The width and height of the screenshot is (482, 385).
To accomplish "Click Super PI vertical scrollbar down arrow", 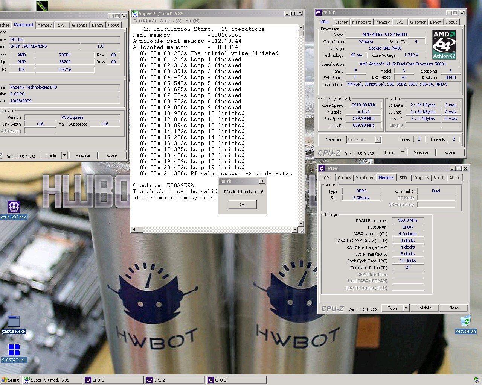I will tap(300, 224).
